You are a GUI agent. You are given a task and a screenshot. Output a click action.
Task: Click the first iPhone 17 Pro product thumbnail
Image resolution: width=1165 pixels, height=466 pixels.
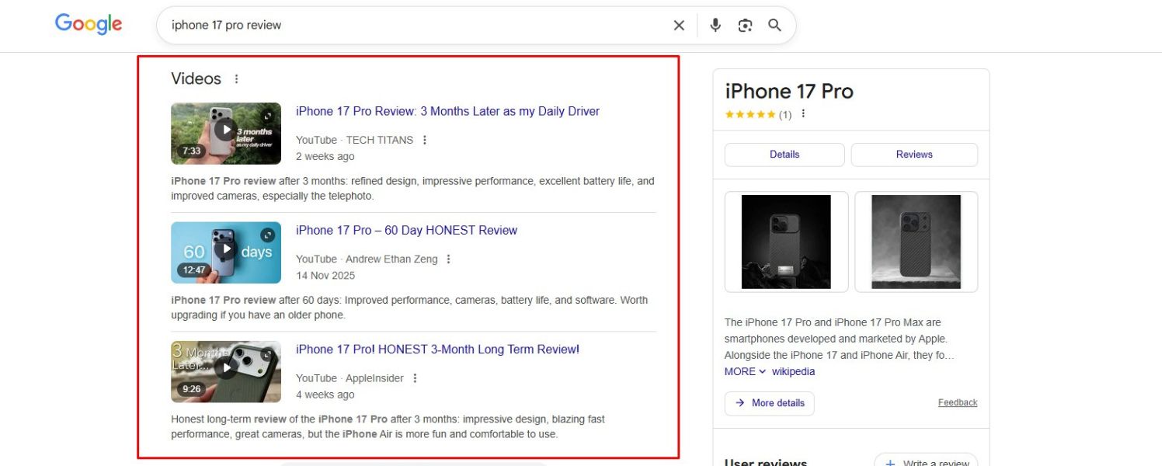pos(786,241)
